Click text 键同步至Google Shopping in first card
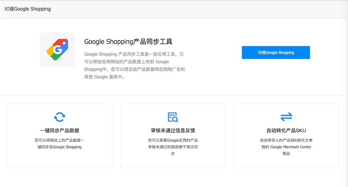Screen dimensions: 348x187 [x=59, y=147]
